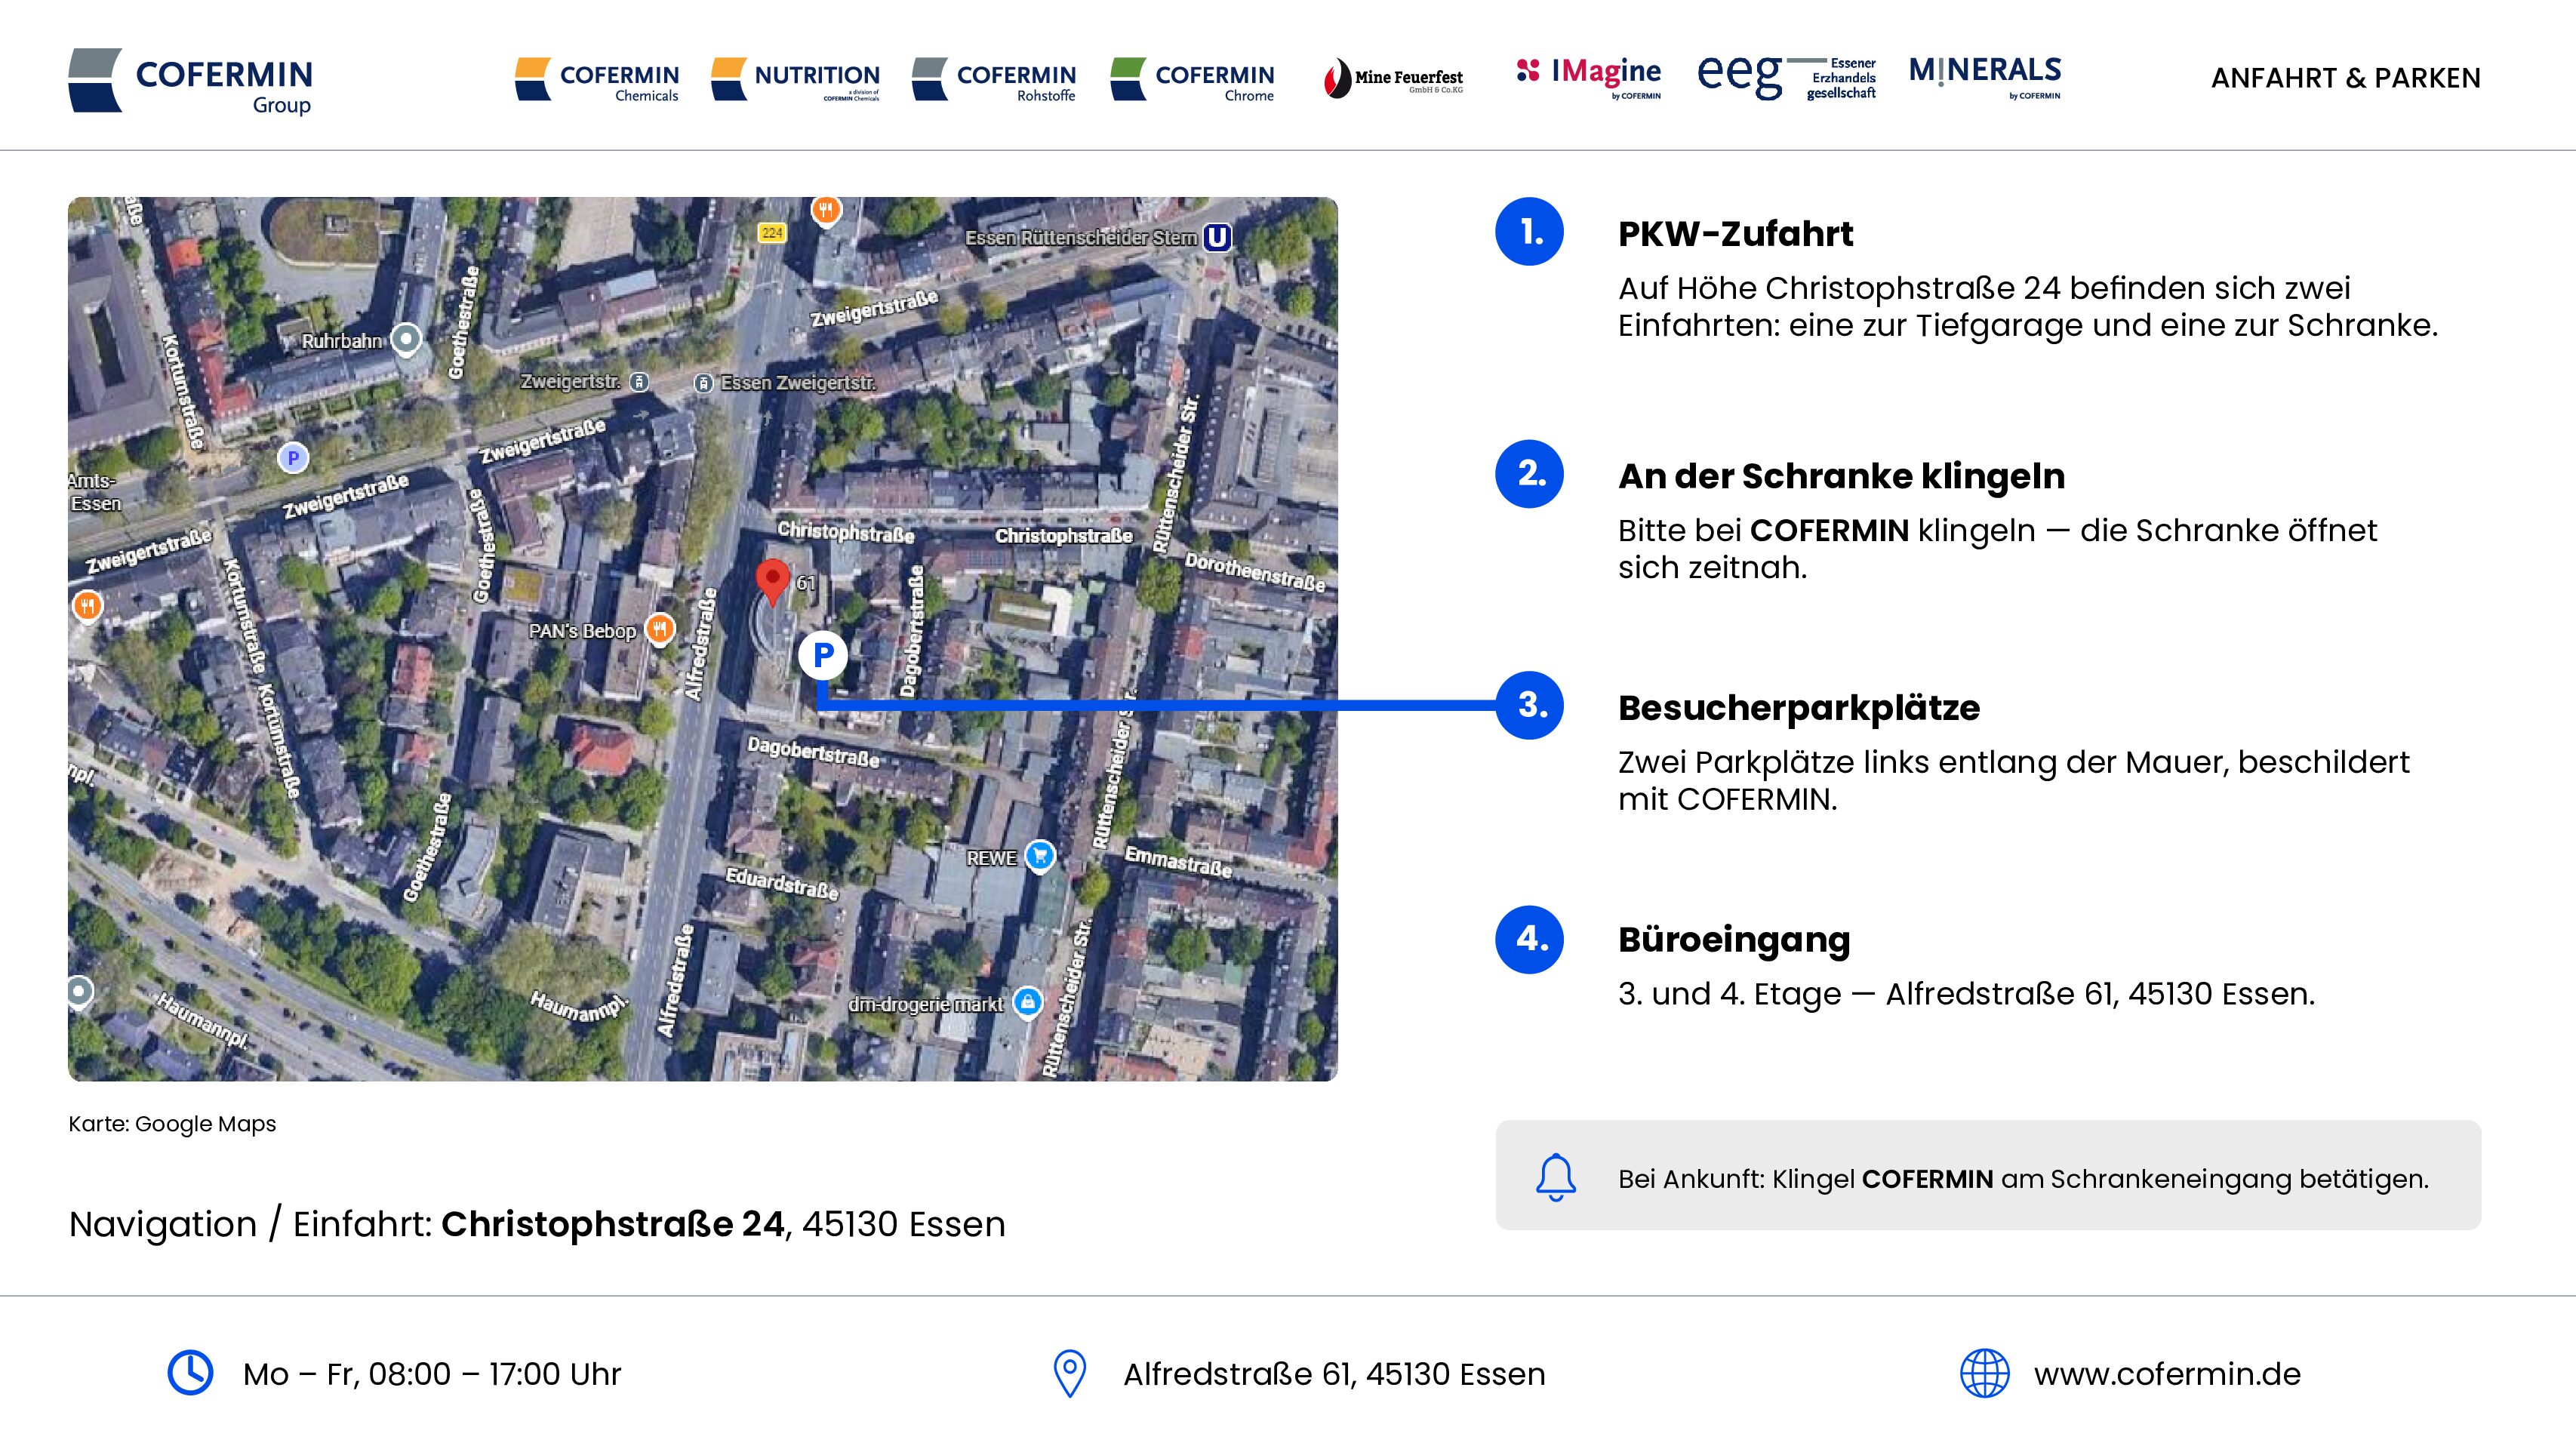The height and width of the screenshot is (1449, 2576).
Task: Select the NUTRITION division logo
Action: pyautogui.click(x=795, y=79)
